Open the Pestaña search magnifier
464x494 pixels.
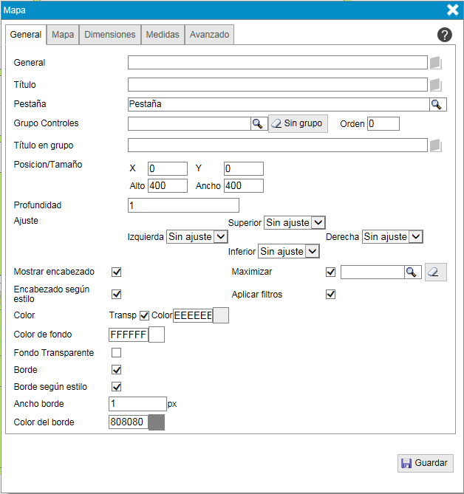point(437,104)
